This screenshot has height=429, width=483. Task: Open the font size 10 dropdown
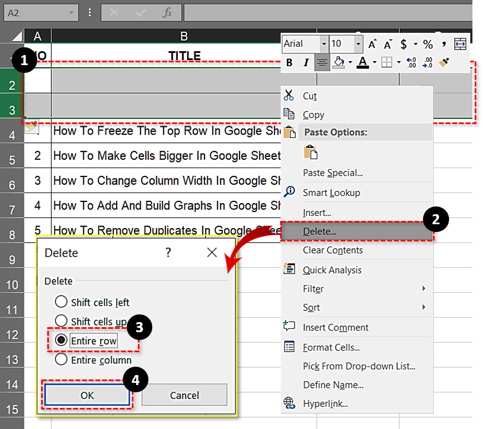[358, 44]
